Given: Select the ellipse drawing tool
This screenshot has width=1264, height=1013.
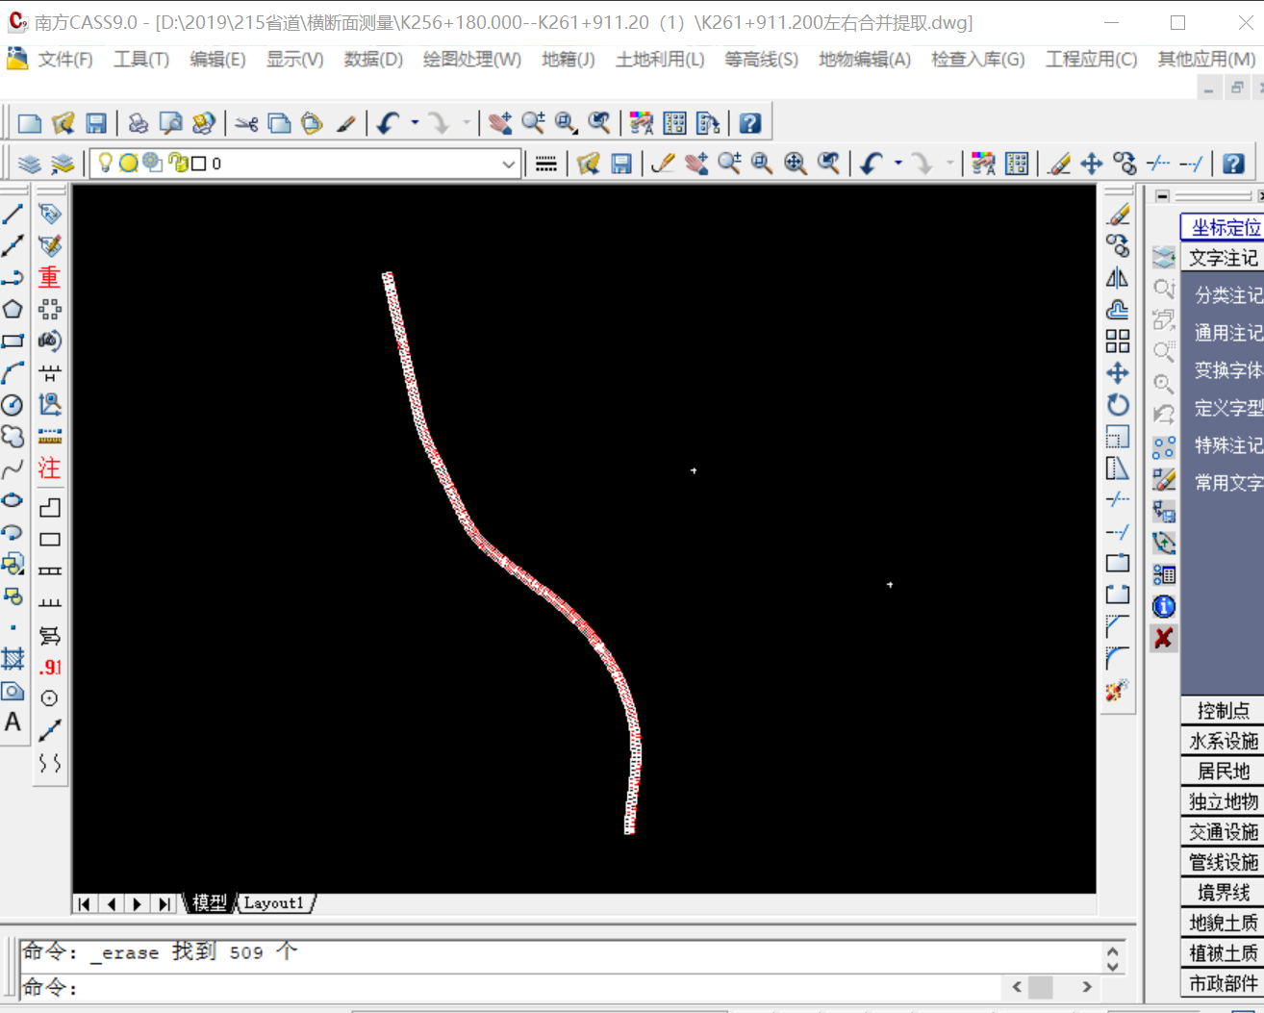Looking at the screenshot, I should tap(13, 500).
